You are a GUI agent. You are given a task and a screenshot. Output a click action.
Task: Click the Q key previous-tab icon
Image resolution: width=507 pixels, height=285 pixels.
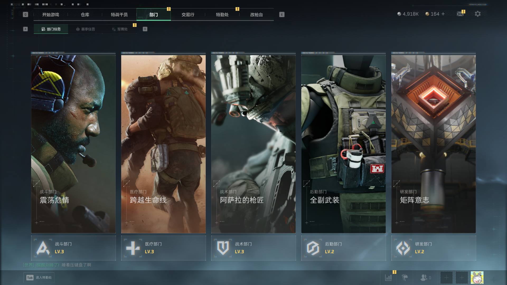[25, 15]
